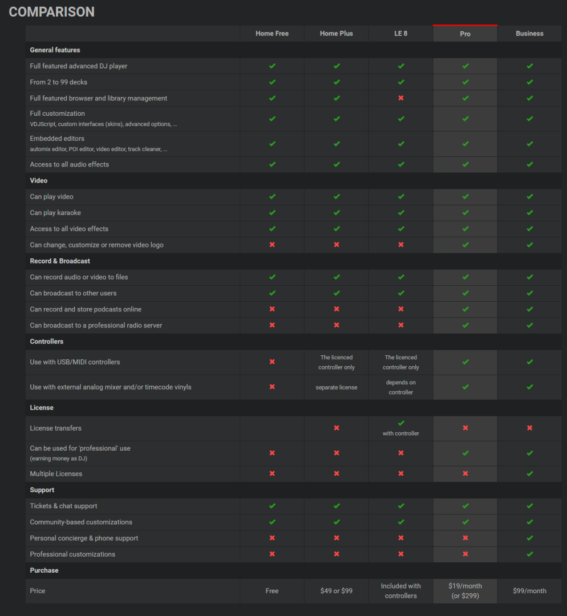Click the Home Plus $49 or $99 price
Screen dimensions: 567x616
(x=337, y=591)
